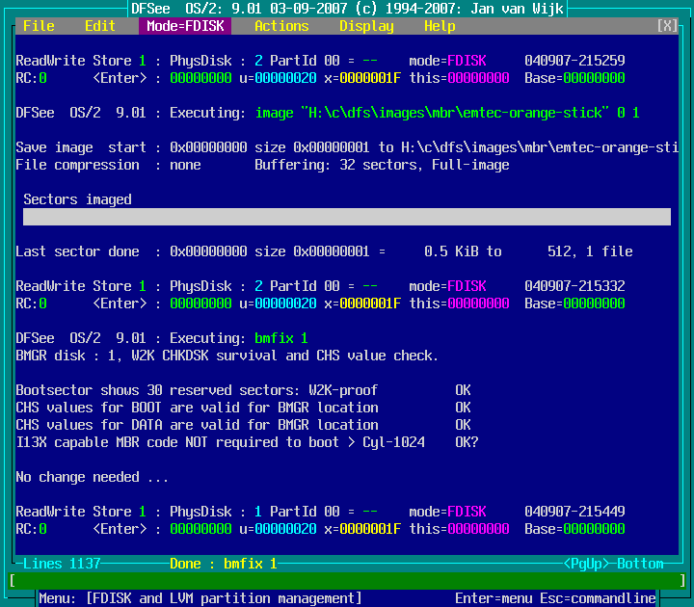Click the Enter=menu Esc=commandline hint

click(x=555, y=598)
